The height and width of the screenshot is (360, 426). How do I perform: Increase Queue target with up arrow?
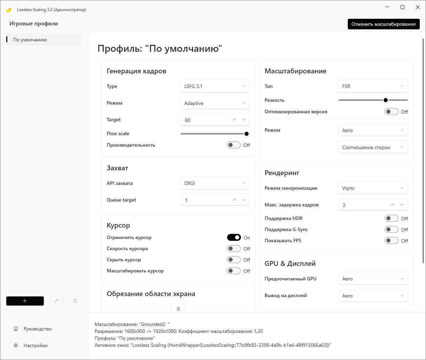click(234, 200)
